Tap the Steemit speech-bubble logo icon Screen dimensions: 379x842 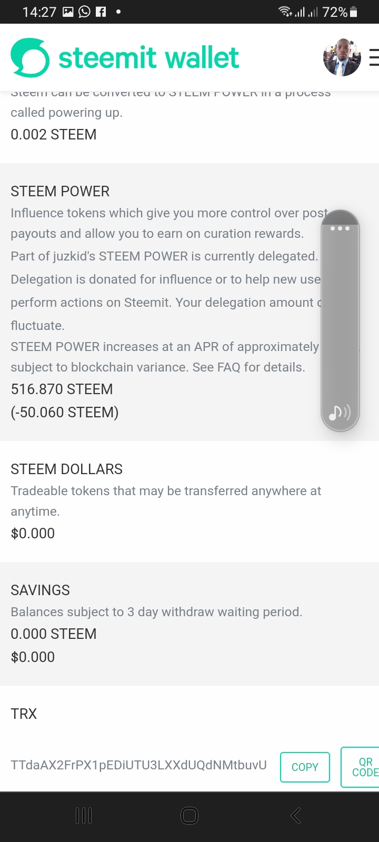30,58
